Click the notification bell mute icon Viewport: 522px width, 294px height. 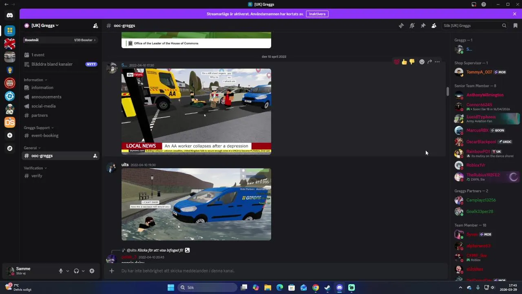click(x=412, y=25)
